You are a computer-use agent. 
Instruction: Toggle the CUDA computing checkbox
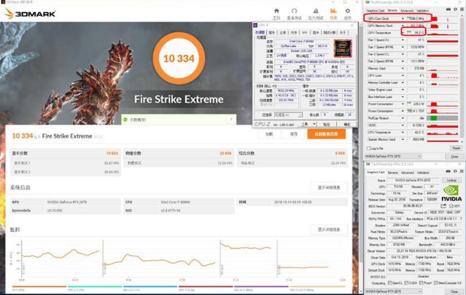tap(406, 283)
